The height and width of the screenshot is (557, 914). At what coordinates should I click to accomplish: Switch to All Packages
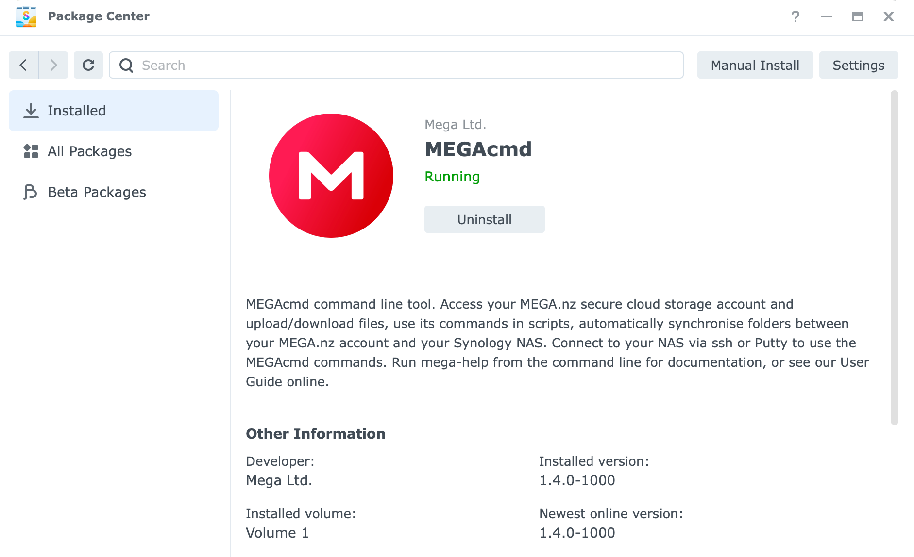pyautogui.click(x=114, y=151)
